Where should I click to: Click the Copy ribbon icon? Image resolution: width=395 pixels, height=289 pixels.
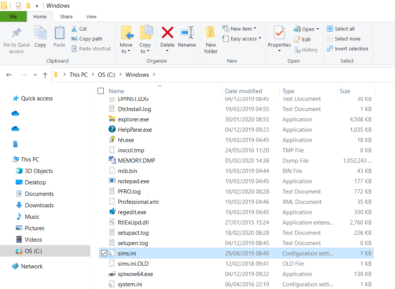[40, 33]
